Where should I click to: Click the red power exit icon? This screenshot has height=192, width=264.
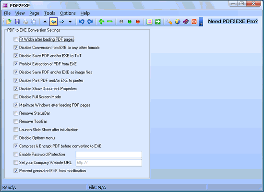(x=194, y=22)
